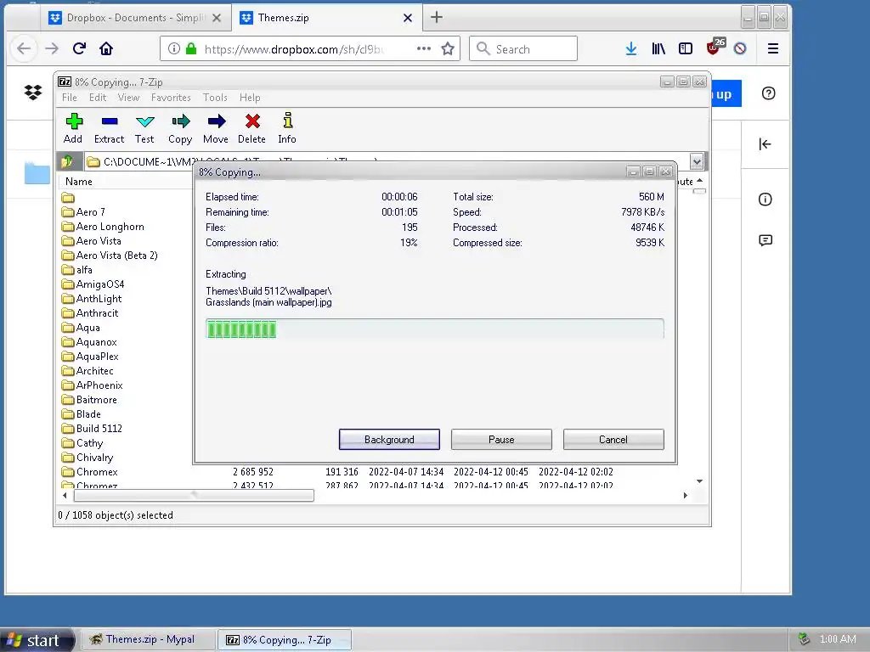The height and width of the screenshot is (652, 870).
Task: Click the 7-Zip Copying taskbar item
Action: click(x=284, y=639)
